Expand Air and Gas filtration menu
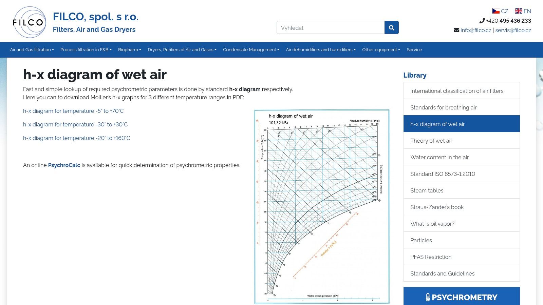The width and height of the screenshot is (543, 305). 32,49
